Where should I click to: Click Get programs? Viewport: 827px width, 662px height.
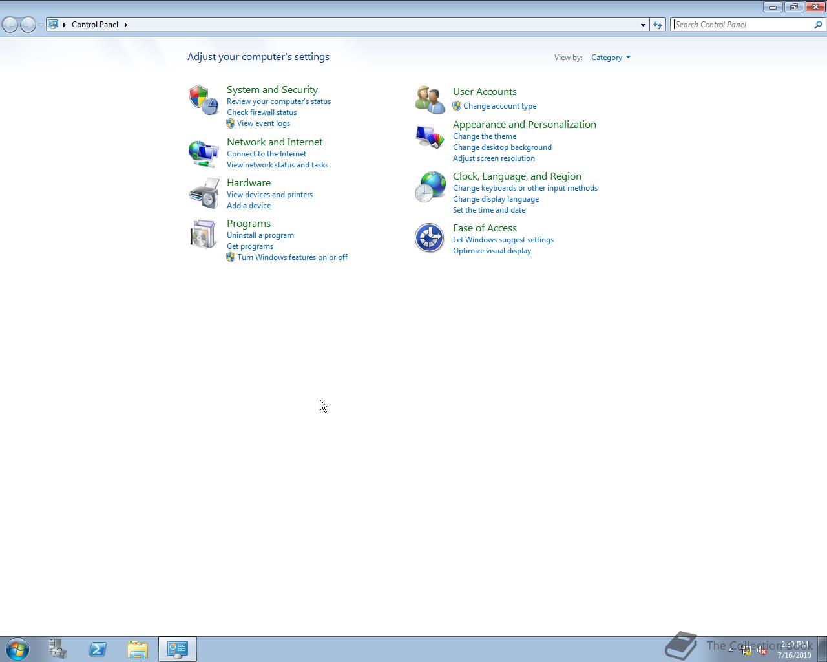(250, 246)
